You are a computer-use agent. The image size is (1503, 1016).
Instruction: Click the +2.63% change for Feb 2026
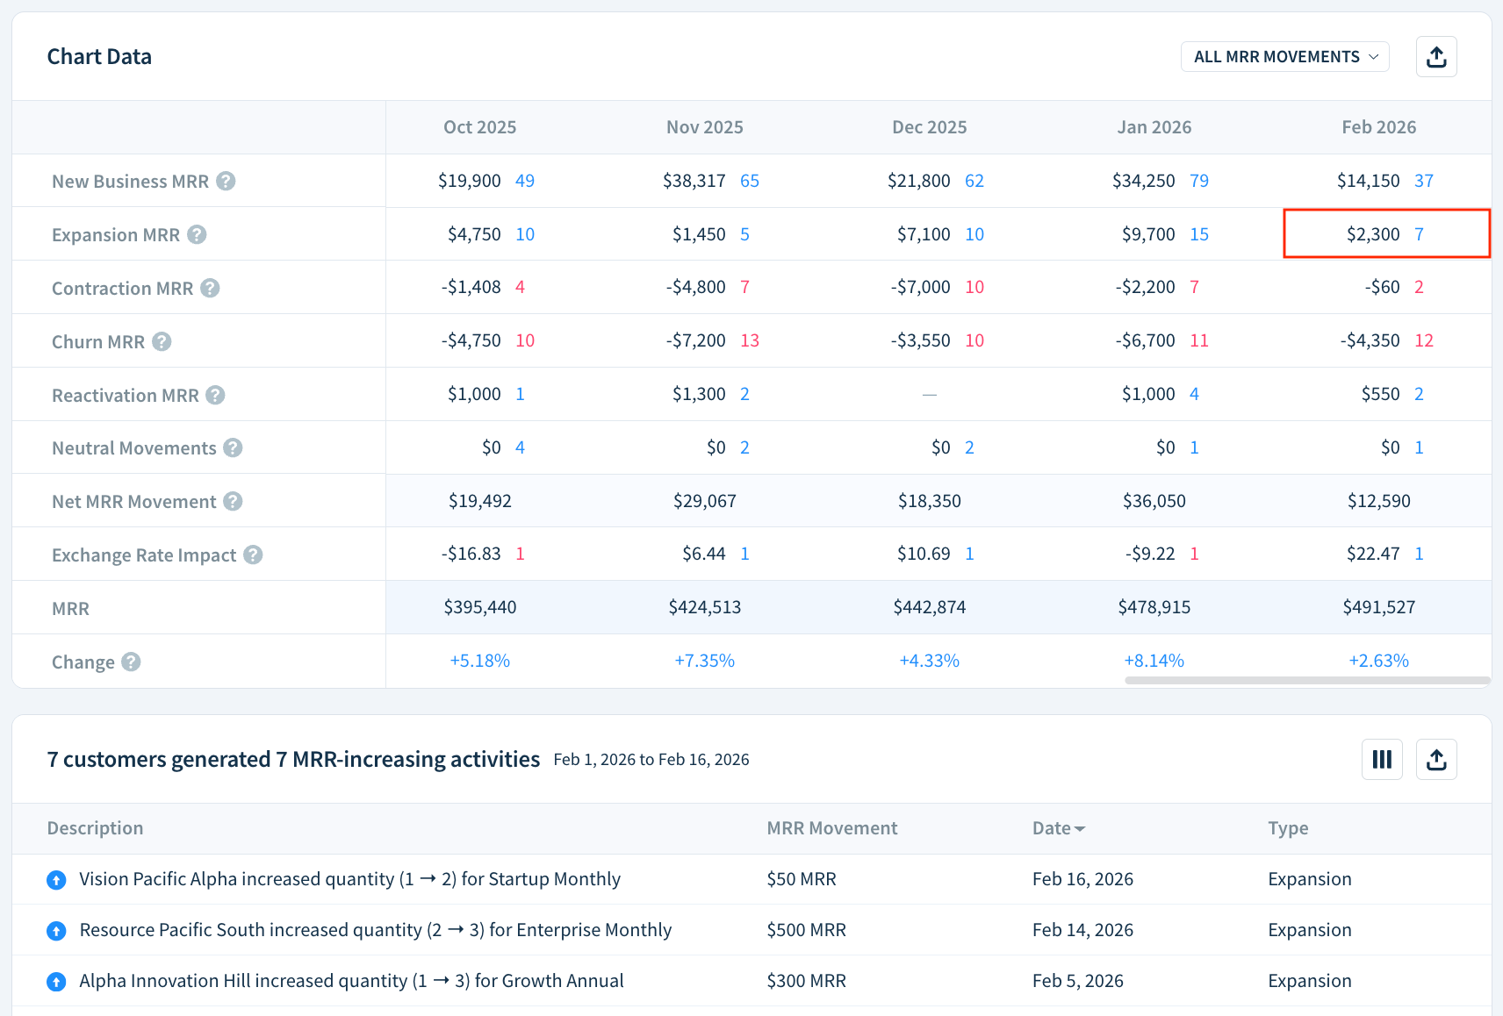[1378, 661]
